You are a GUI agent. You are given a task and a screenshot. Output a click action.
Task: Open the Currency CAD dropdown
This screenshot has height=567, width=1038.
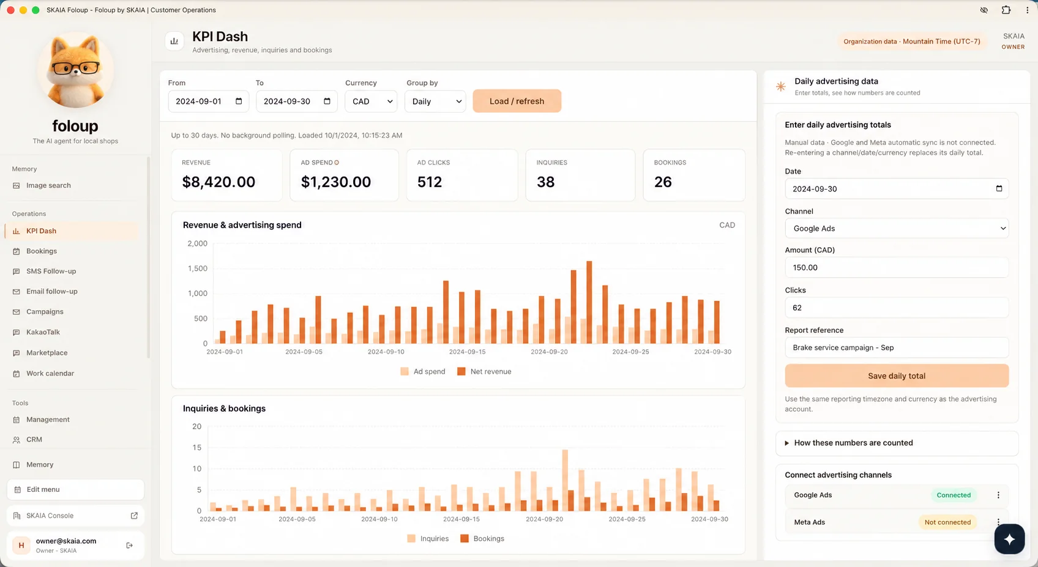[x=371, y=102]
